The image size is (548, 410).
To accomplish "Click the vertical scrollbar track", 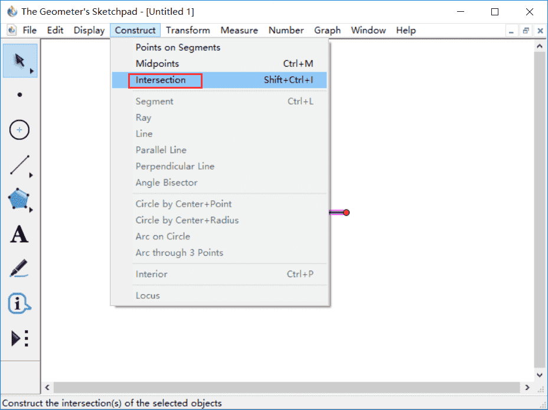I will 540,210.
